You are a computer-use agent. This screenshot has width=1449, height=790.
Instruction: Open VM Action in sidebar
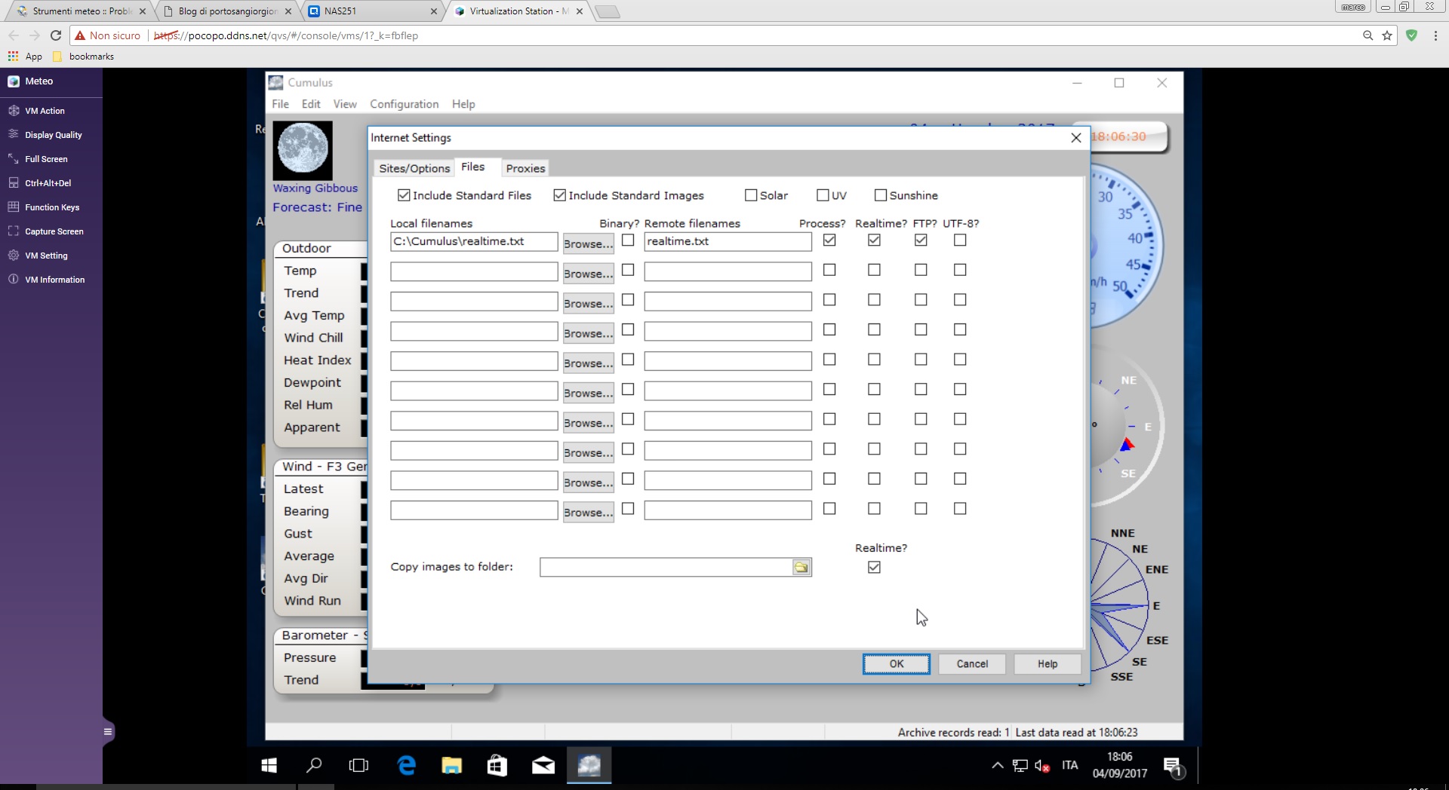click(45, 111)
